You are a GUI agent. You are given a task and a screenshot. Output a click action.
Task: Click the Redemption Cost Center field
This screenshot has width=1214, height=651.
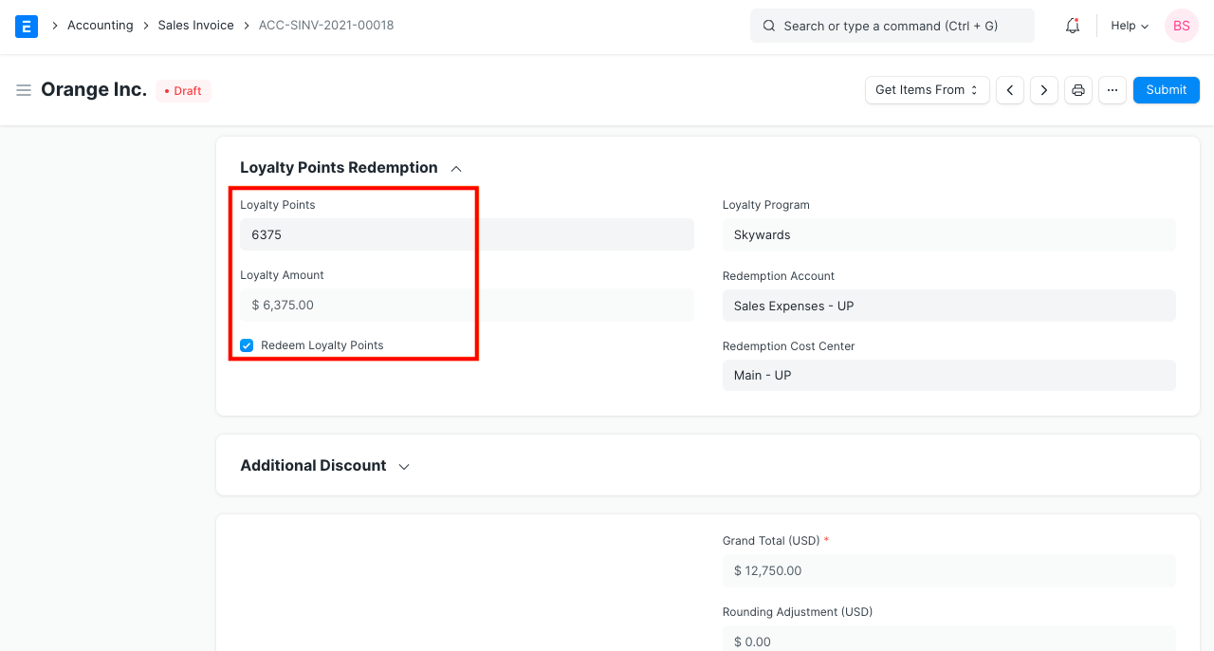[948, 375]
